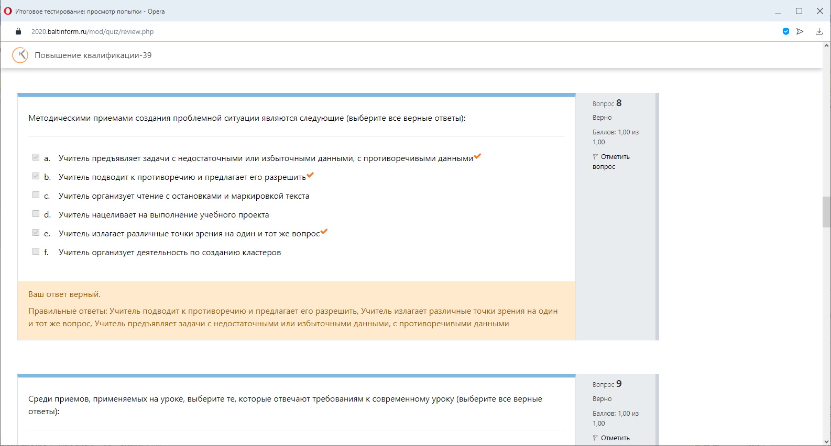Open the Повышение квалификации-39 course link

(x=93, y=55)
